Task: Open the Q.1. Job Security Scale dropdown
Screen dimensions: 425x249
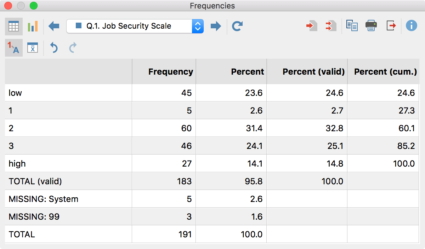Action: [x=135, y=26]
